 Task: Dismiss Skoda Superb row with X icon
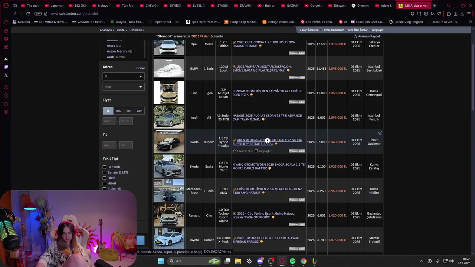point(380,133)
